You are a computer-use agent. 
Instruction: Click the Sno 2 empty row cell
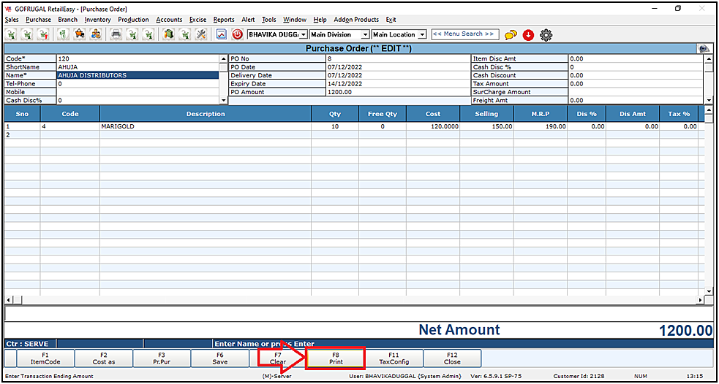coord(22,134)
